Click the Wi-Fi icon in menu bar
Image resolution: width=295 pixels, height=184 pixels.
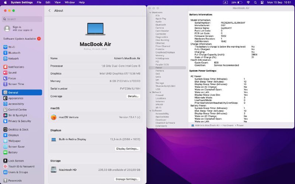point(248,3)
